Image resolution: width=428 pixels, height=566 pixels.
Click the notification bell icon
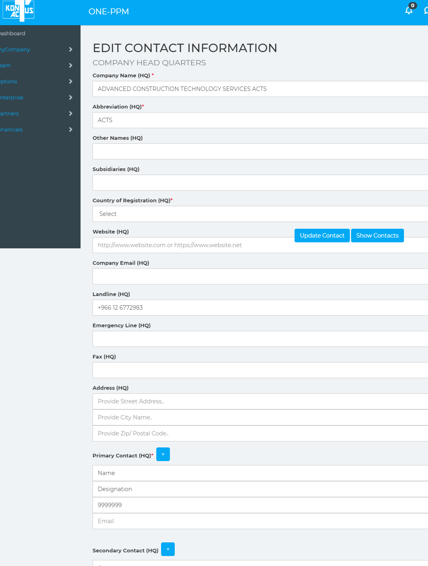[409, 11]
